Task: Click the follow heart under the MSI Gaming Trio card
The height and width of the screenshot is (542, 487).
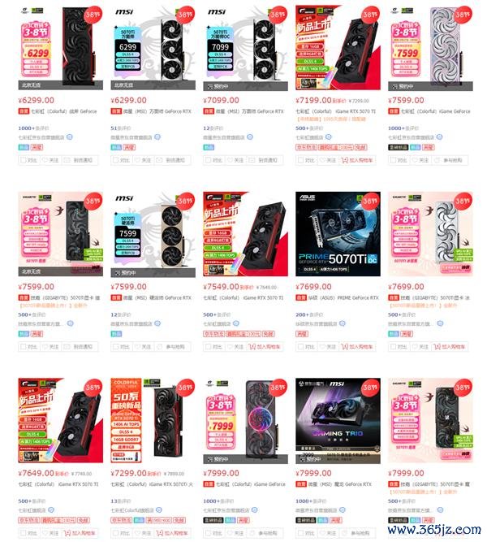Action: click(x=322, y=533)
